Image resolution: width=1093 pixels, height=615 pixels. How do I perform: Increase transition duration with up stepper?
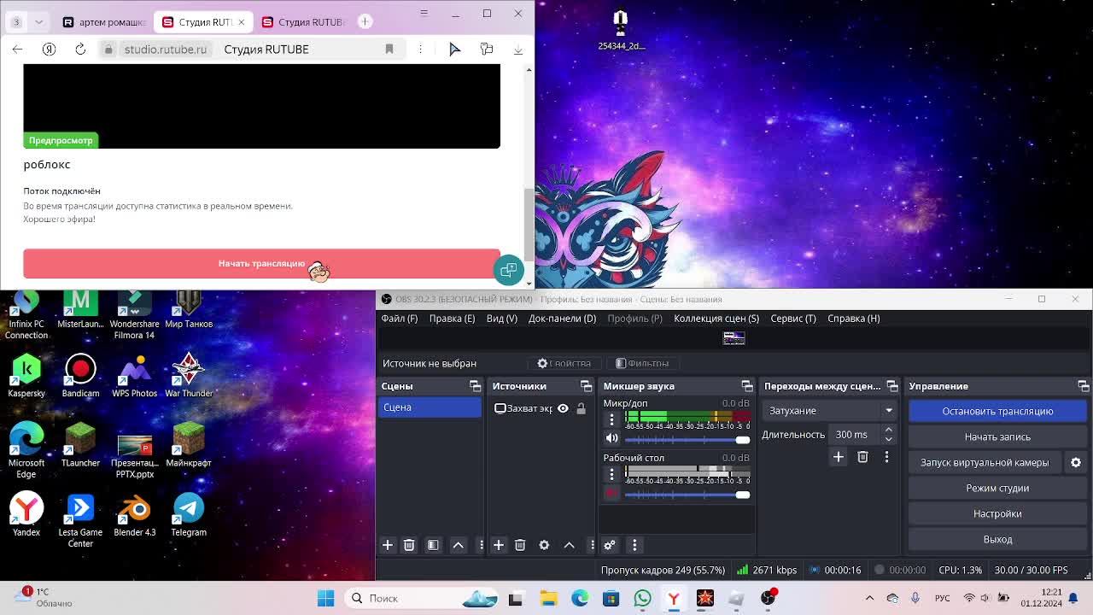888,430
